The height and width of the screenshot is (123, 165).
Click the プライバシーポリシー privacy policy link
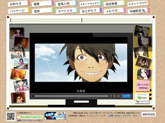point(131,115)
